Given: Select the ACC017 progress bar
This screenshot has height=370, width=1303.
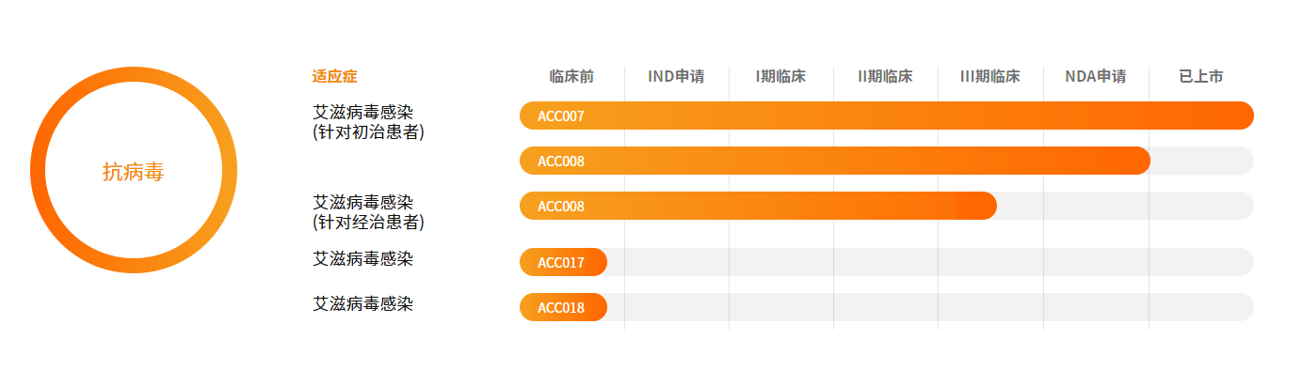Looking at the screenshot, I should (563, 262).
